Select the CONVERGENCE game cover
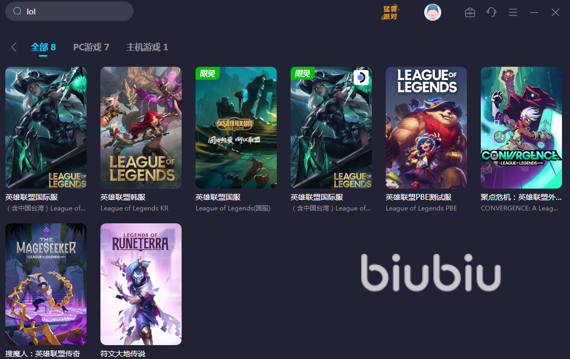Viewport: 570px width, 359px height. 521,128
